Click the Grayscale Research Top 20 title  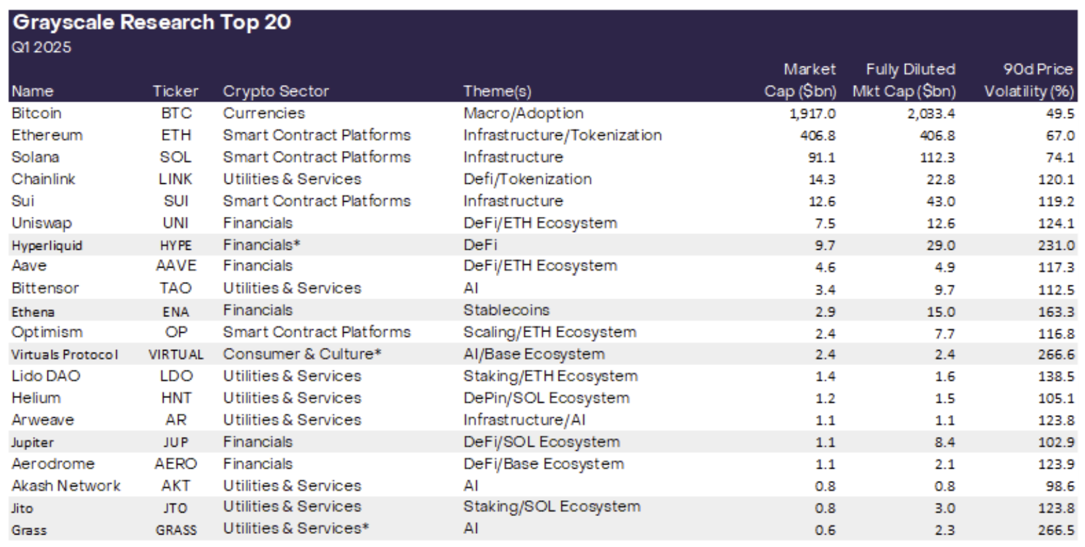(x=152, y=22)
